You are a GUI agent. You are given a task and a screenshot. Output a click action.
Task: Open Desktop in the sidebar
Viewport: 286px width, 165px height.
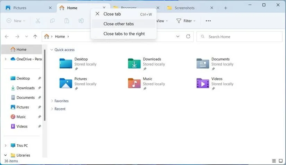pos(23,78)
